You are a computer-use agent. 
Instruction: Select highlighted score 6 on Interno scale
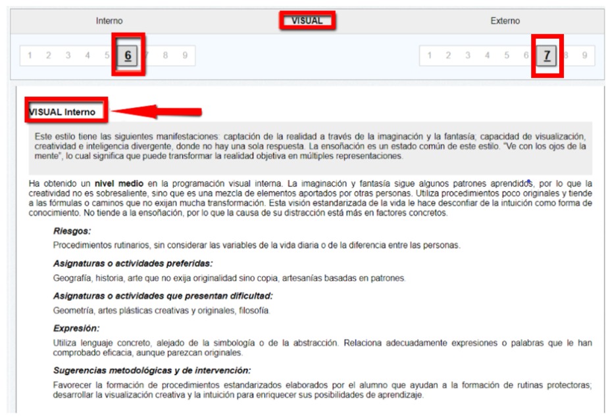128,56
